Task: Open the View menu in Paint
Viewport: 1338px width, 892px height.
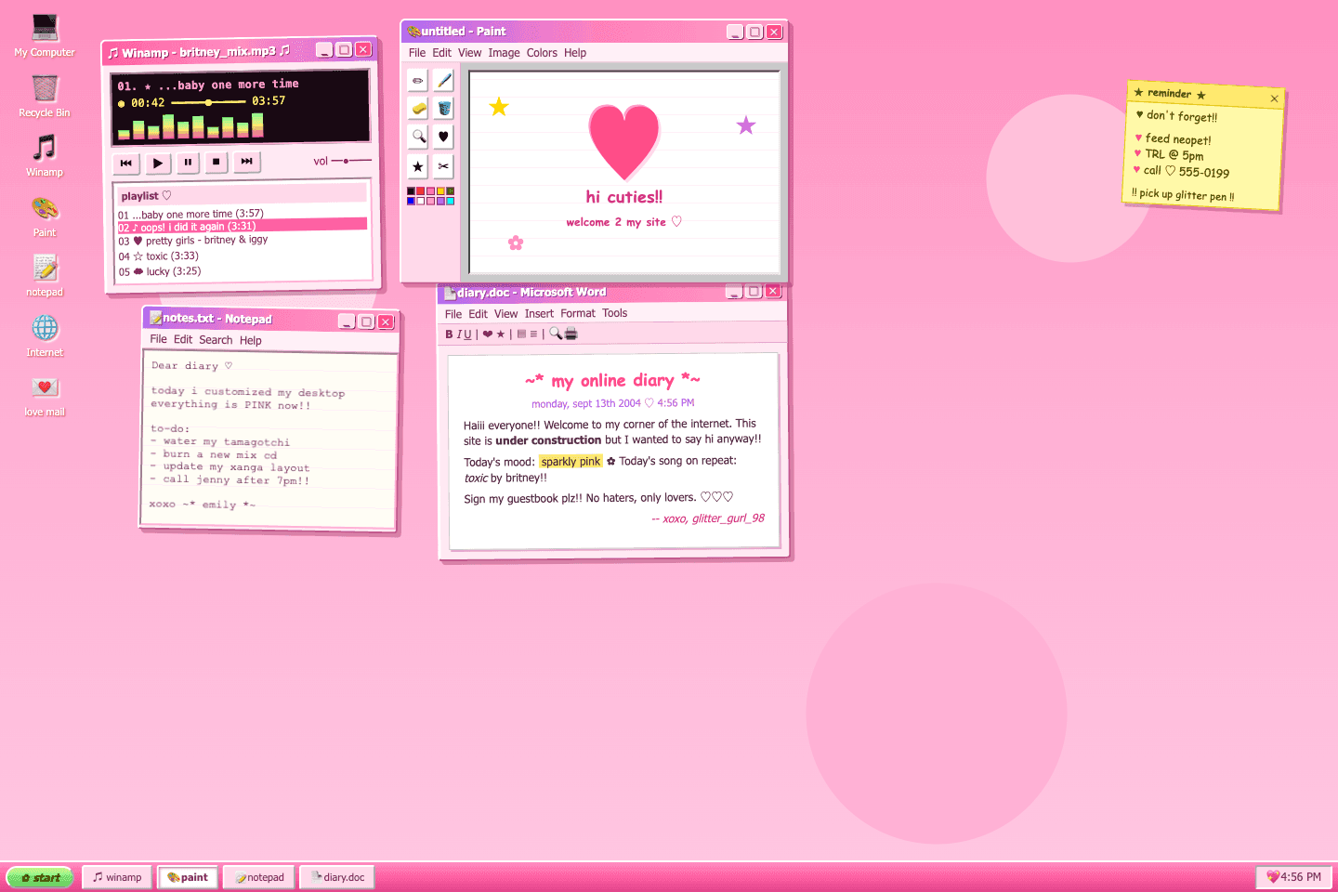Action: pos(469,53)
